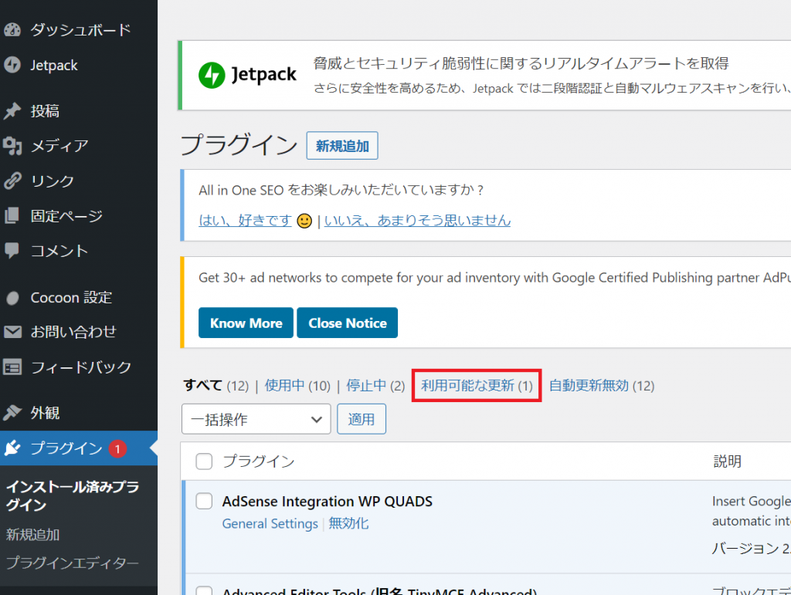Click the feedback form icon beside フィードバック
This screenshot has width=791, height=595.
(12, 367)
